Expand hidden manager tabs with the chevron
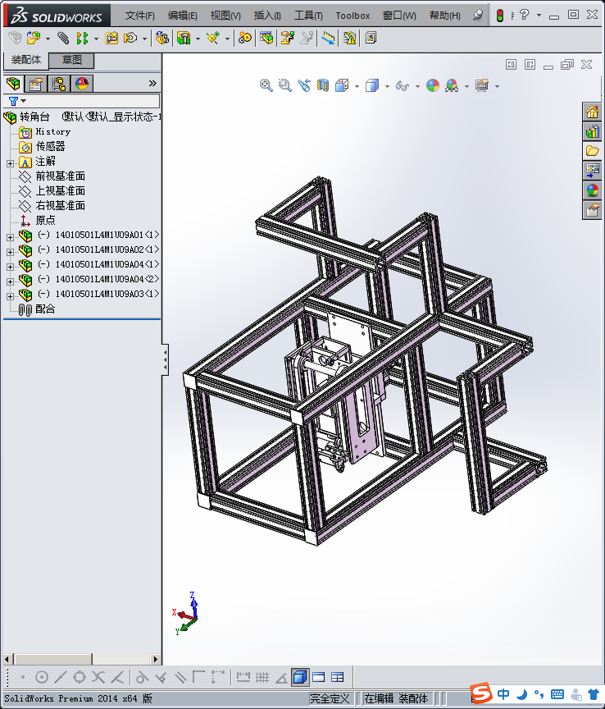This screenshot has width=605, height=709. coord(152,83)
